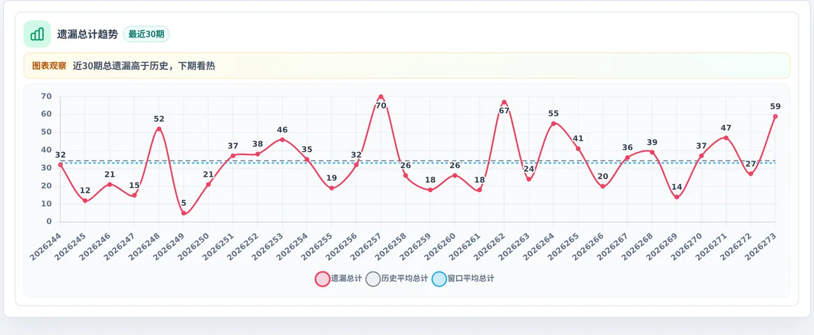The height and width of the screenshot is (335, 814).
Task: Click the 最近30期 badge
Action: click(x=146, y=34)
